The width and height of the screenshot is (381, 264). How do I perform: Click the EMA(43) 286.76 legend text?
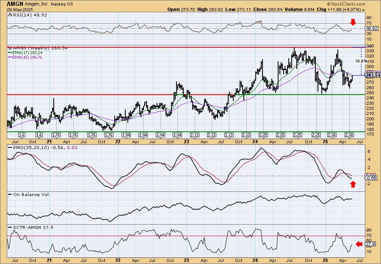click(27, 57)
